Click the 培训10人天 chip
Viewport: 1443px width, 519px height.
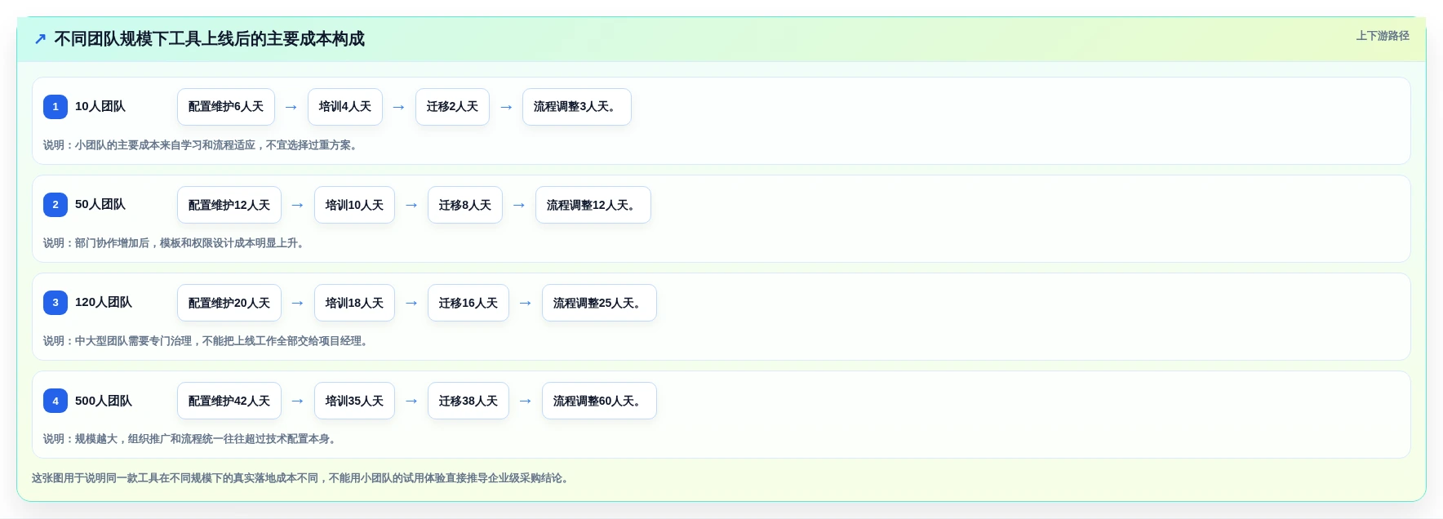pos(354,205)
